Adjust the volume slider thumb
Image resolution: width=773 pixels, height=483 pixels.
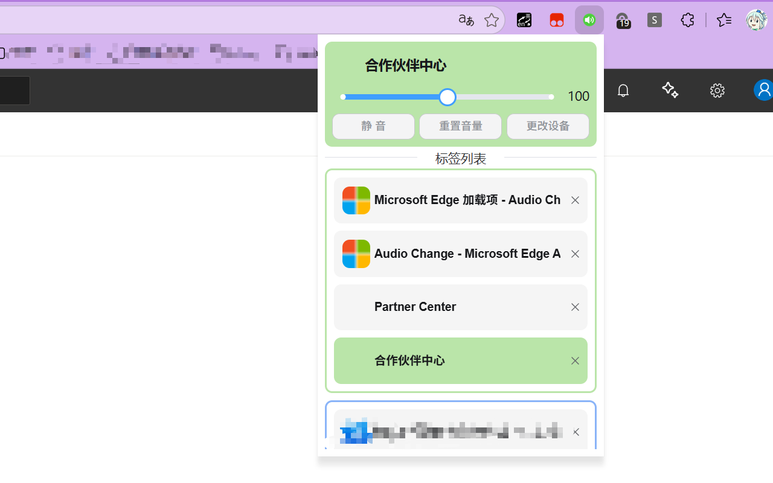pos(447,97)
